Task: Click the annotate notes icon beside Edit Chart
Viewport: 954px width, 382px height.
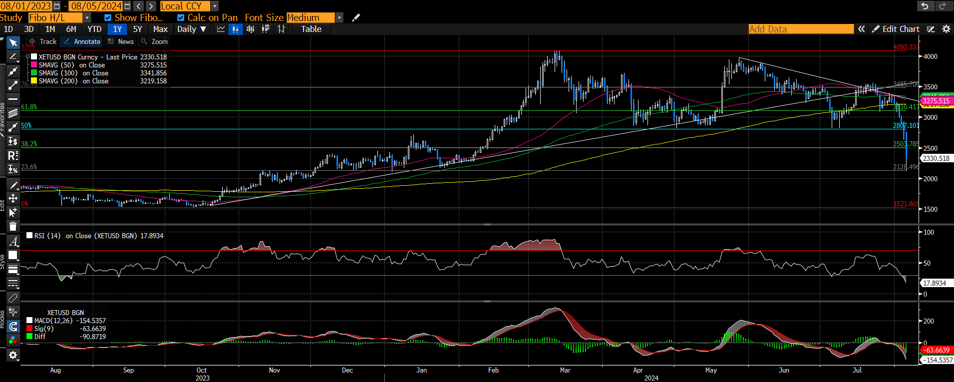Action: (x=931, y=29)
